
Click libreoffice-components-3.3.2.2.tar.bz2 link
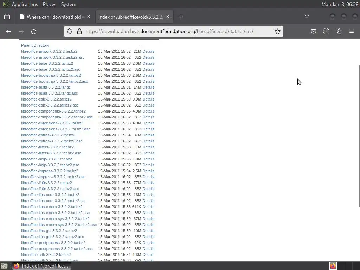tap(53, 111)
